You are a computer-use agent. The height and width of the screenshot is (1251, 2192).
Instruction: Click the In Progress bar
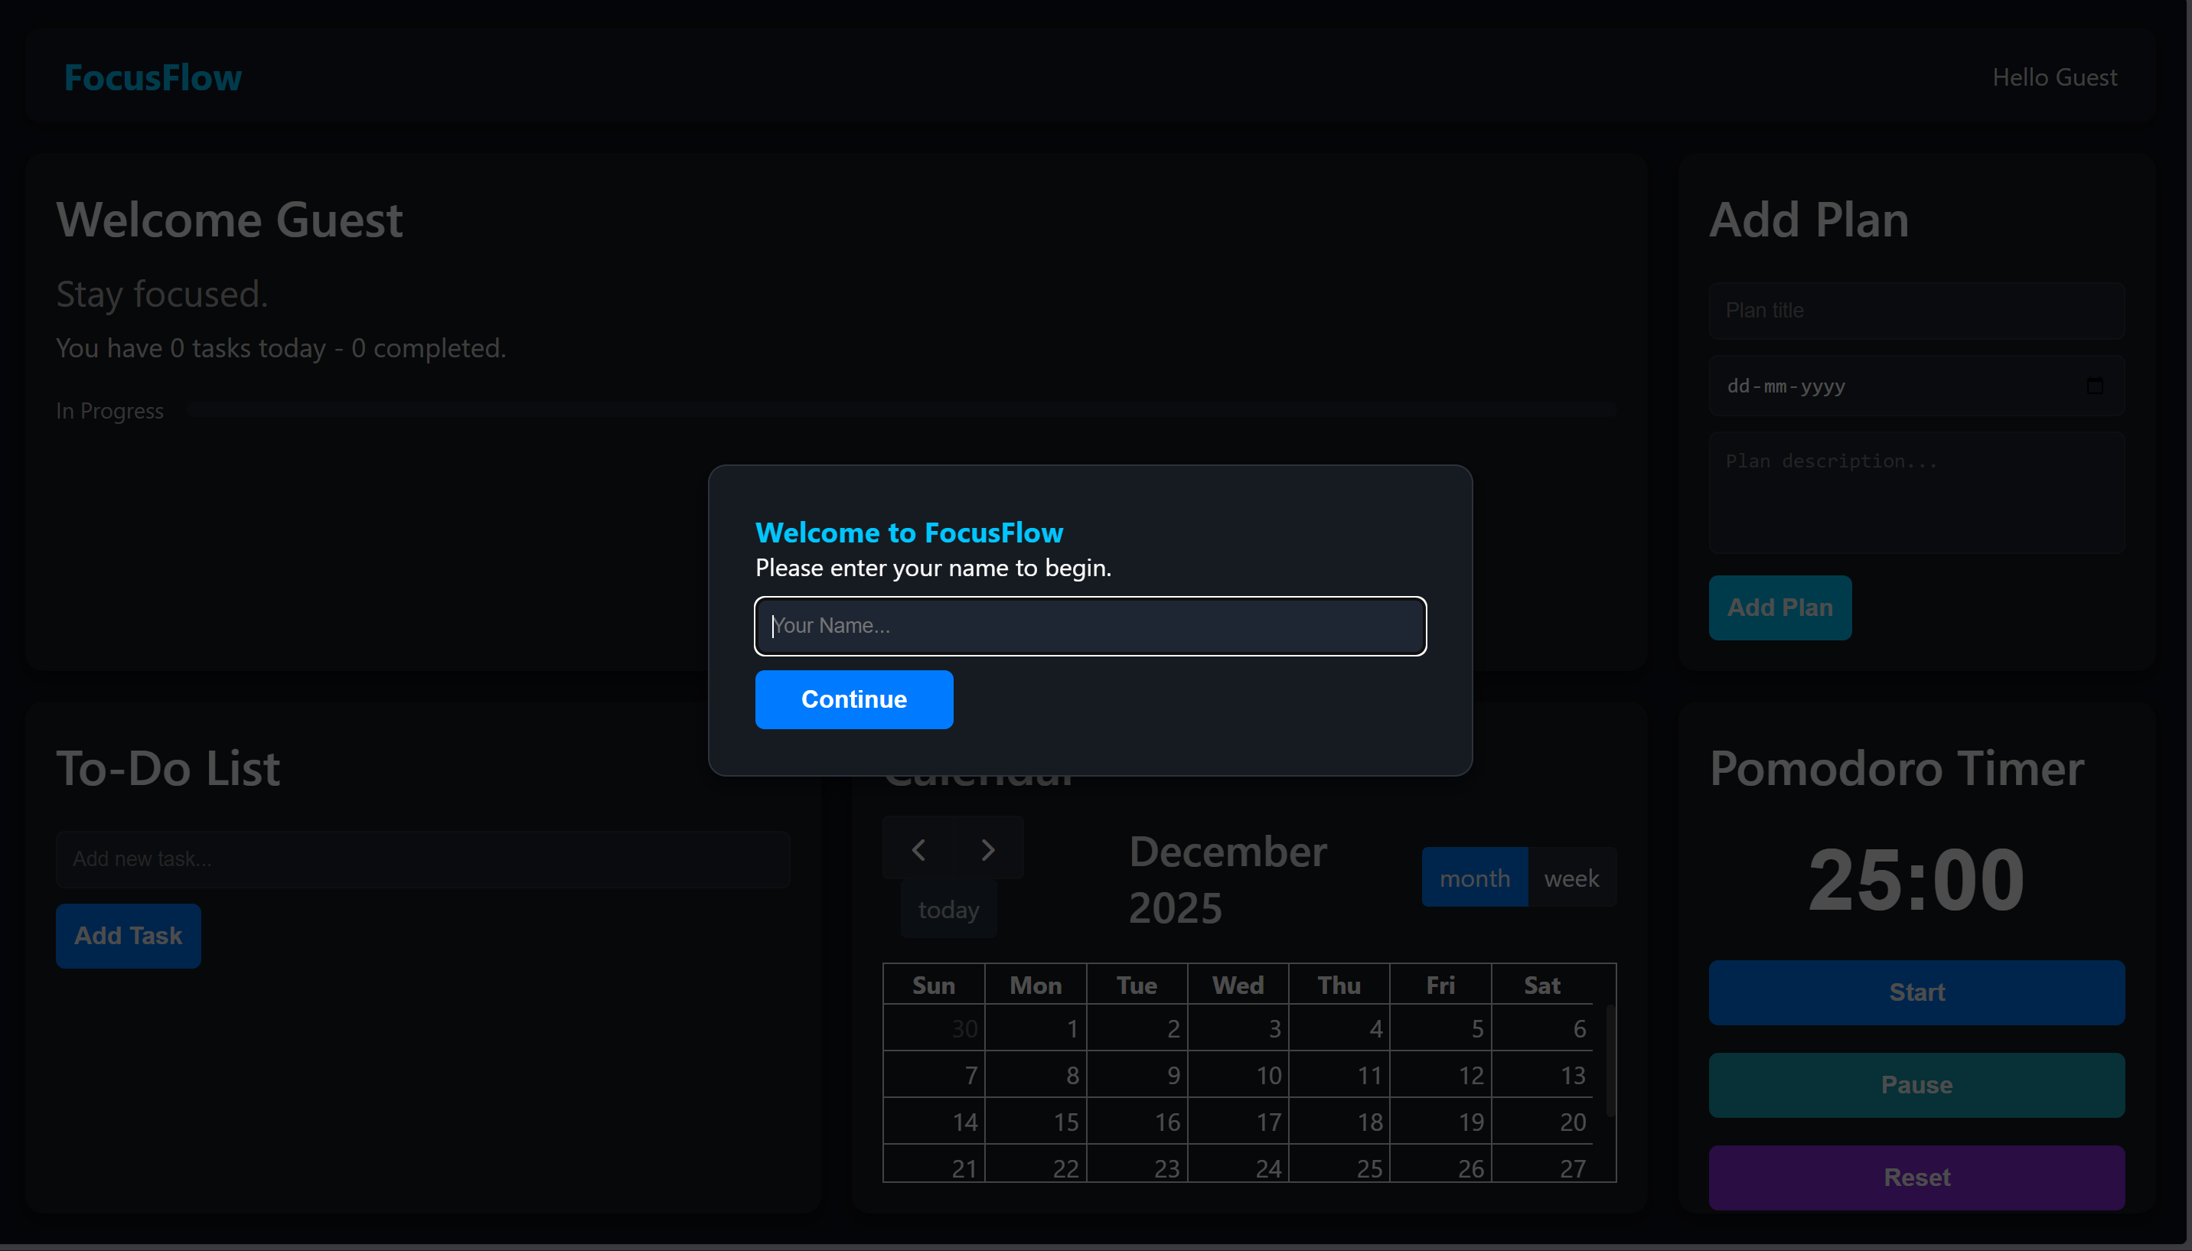click(x=902, y=410)
